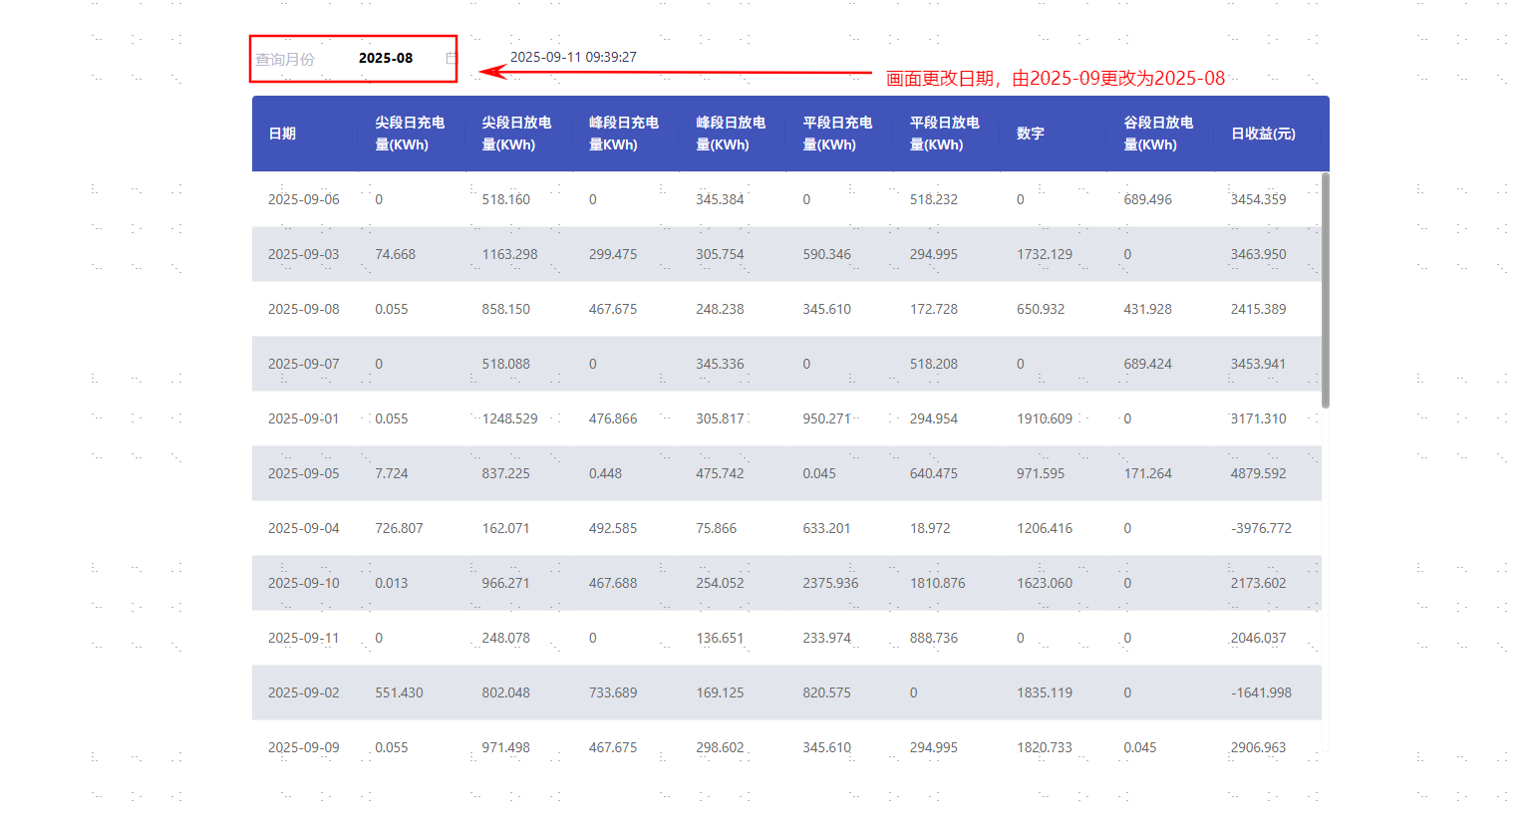Image resolution: width=1527 pixels, height=829 pixels.
Task: Click the 2025-09-11 09:39:27 timestamp text
Action: point(573,57)
